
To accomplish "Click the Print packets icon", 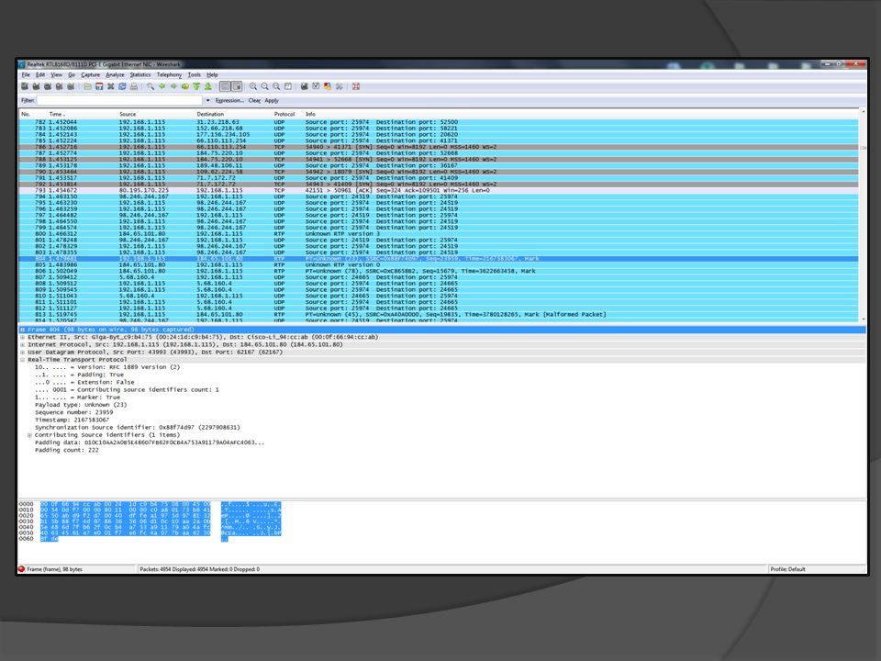I will pyautogui.click(x=134, y=86).
